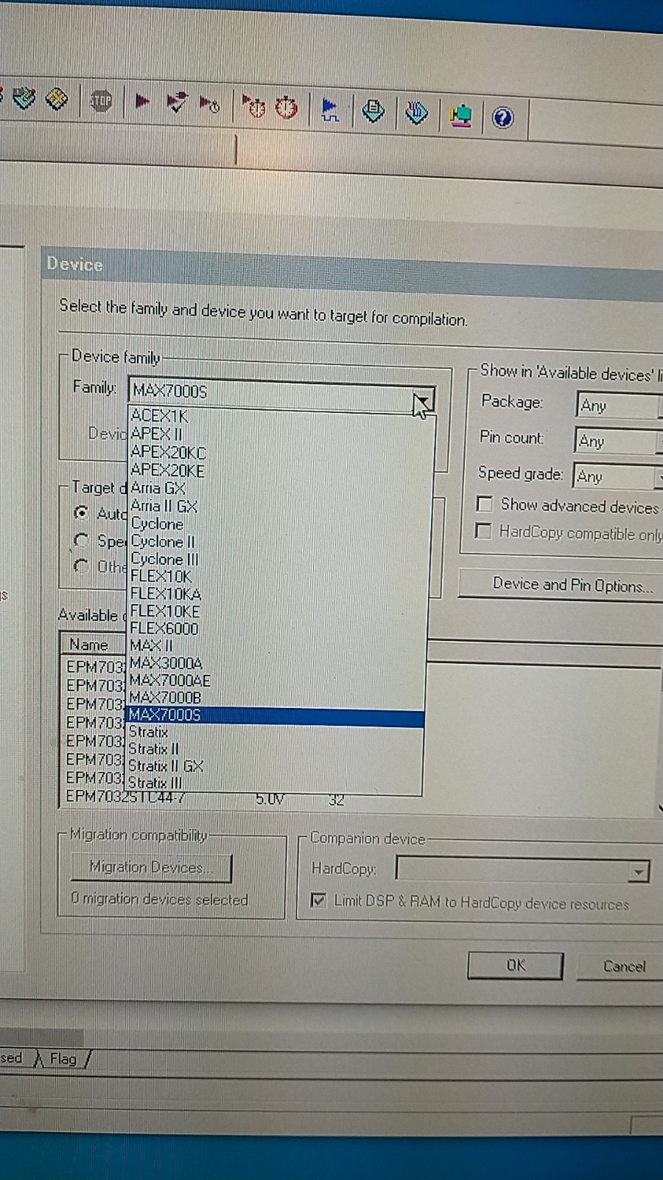Click the Stop processing icon

coord(100,100)
